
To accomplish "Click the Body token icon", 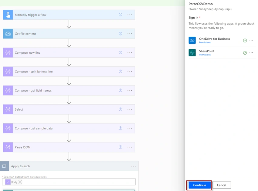I will click(8, 182).
